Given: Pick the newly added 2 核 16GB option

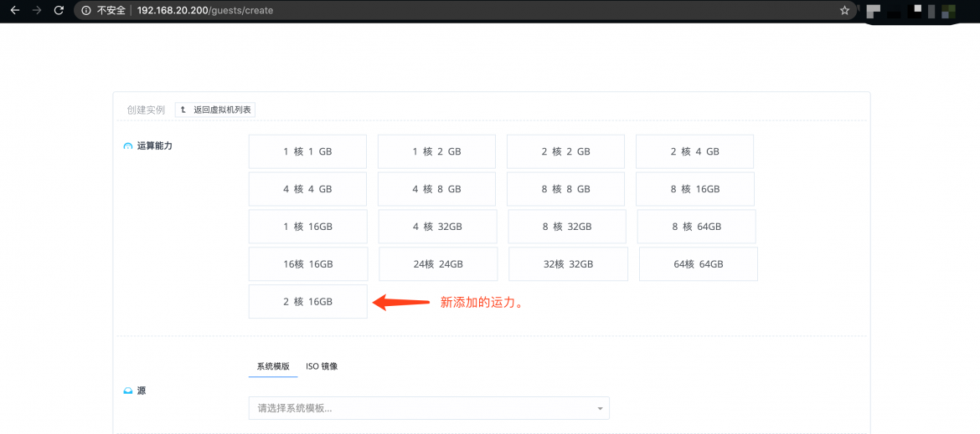Looking at the screenshot, I should click(x=307, y=301).
